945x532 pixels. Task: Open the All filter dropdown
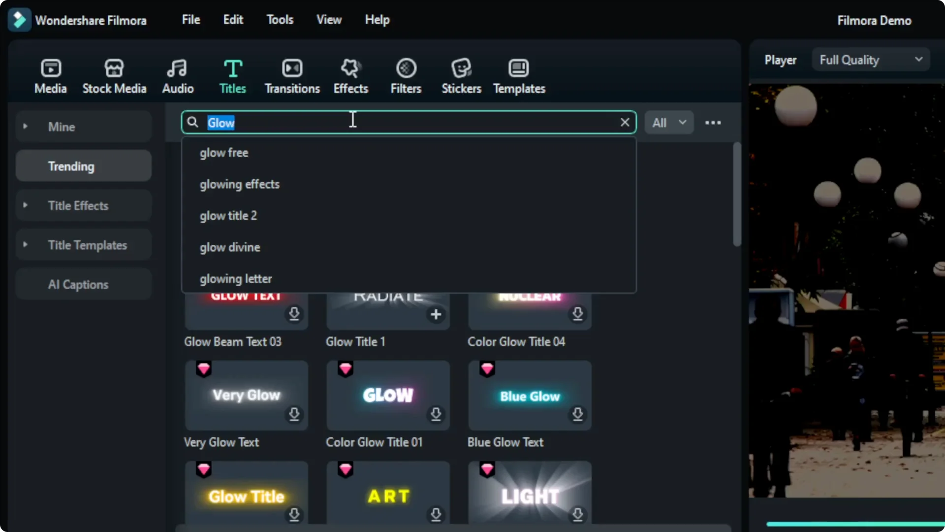click(668, 122)
